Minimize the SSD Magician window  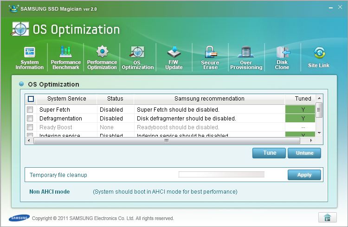331,8
